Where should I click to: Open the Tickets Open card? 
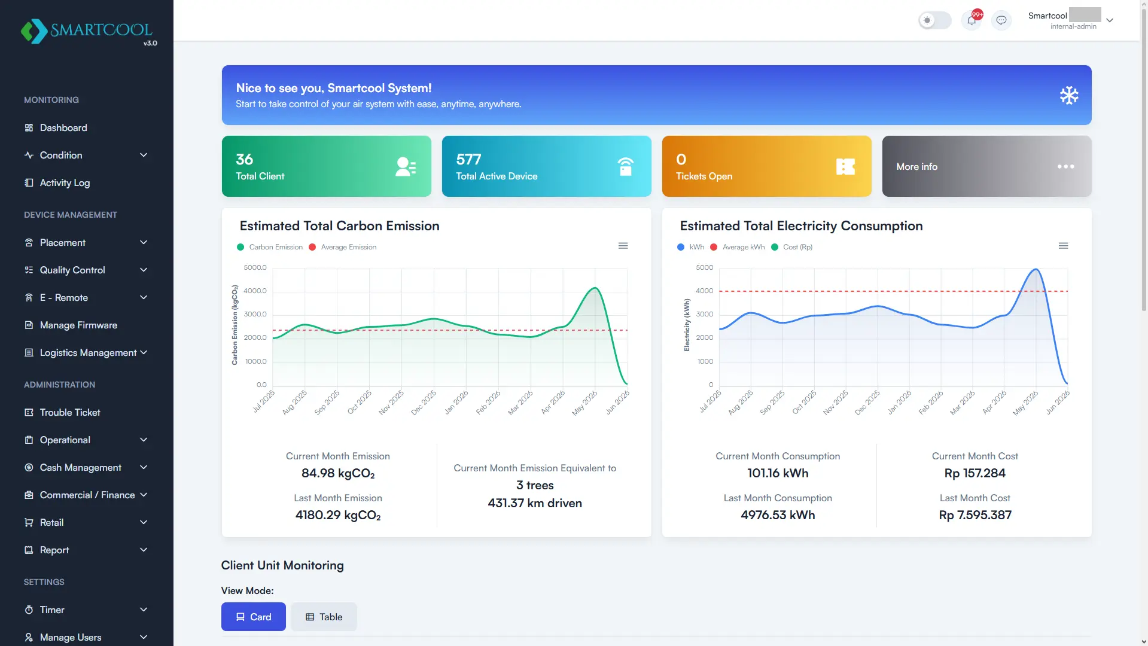(766, 166)
